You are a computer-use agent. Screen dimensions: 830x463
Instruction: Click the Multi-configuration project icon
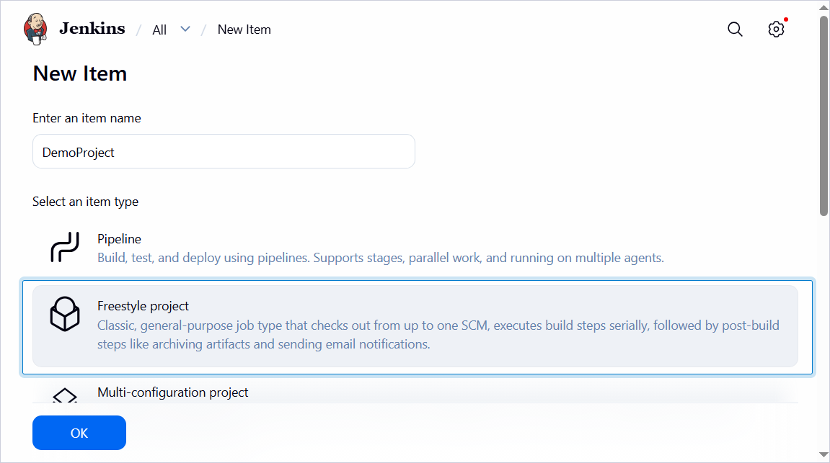pos(65,395)
